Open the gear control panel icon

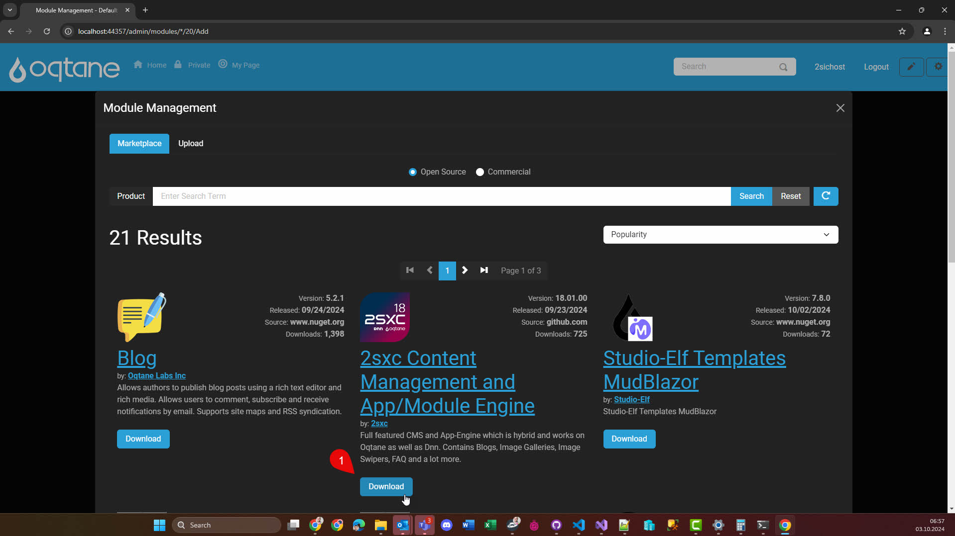[x=938, y=67]
